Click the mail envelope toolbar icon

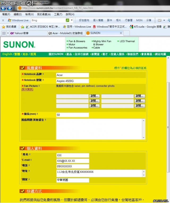pyautogui.click(x=159, y=20)
